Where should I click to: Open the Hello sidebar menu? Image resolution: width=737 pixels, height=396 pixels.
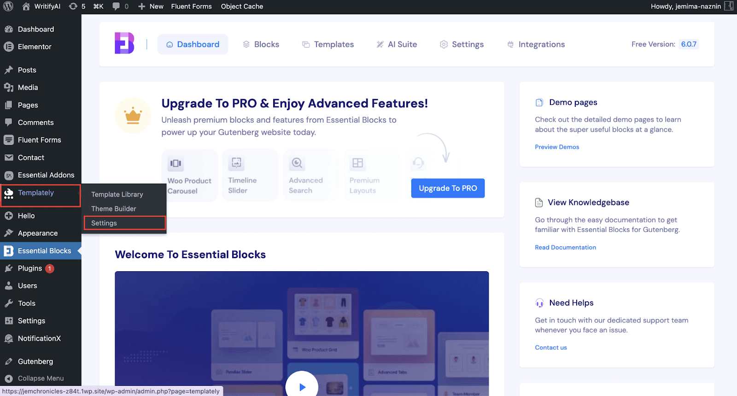pos(41,215)
